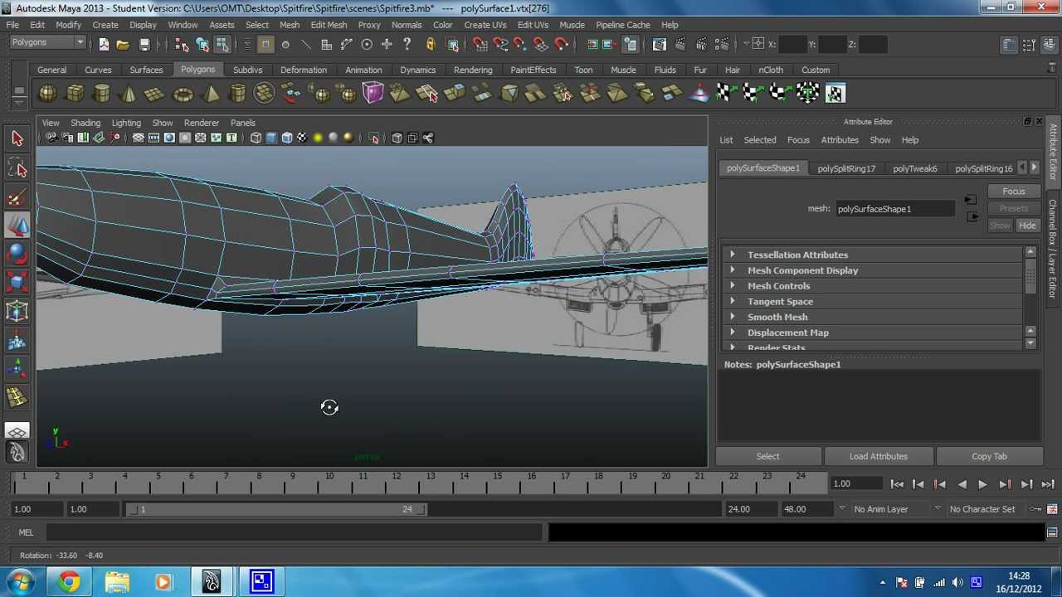Toggle snap to grids magnet
This screenshot has width=1062, height=597.
coord(479,44)
